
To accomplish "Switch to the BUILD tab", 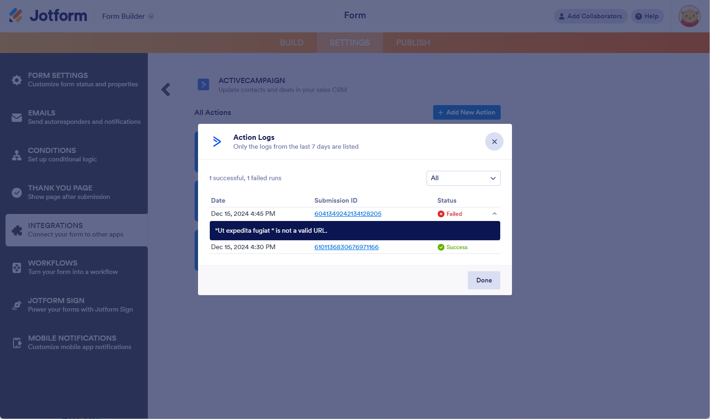I will [x=292, y=43].
